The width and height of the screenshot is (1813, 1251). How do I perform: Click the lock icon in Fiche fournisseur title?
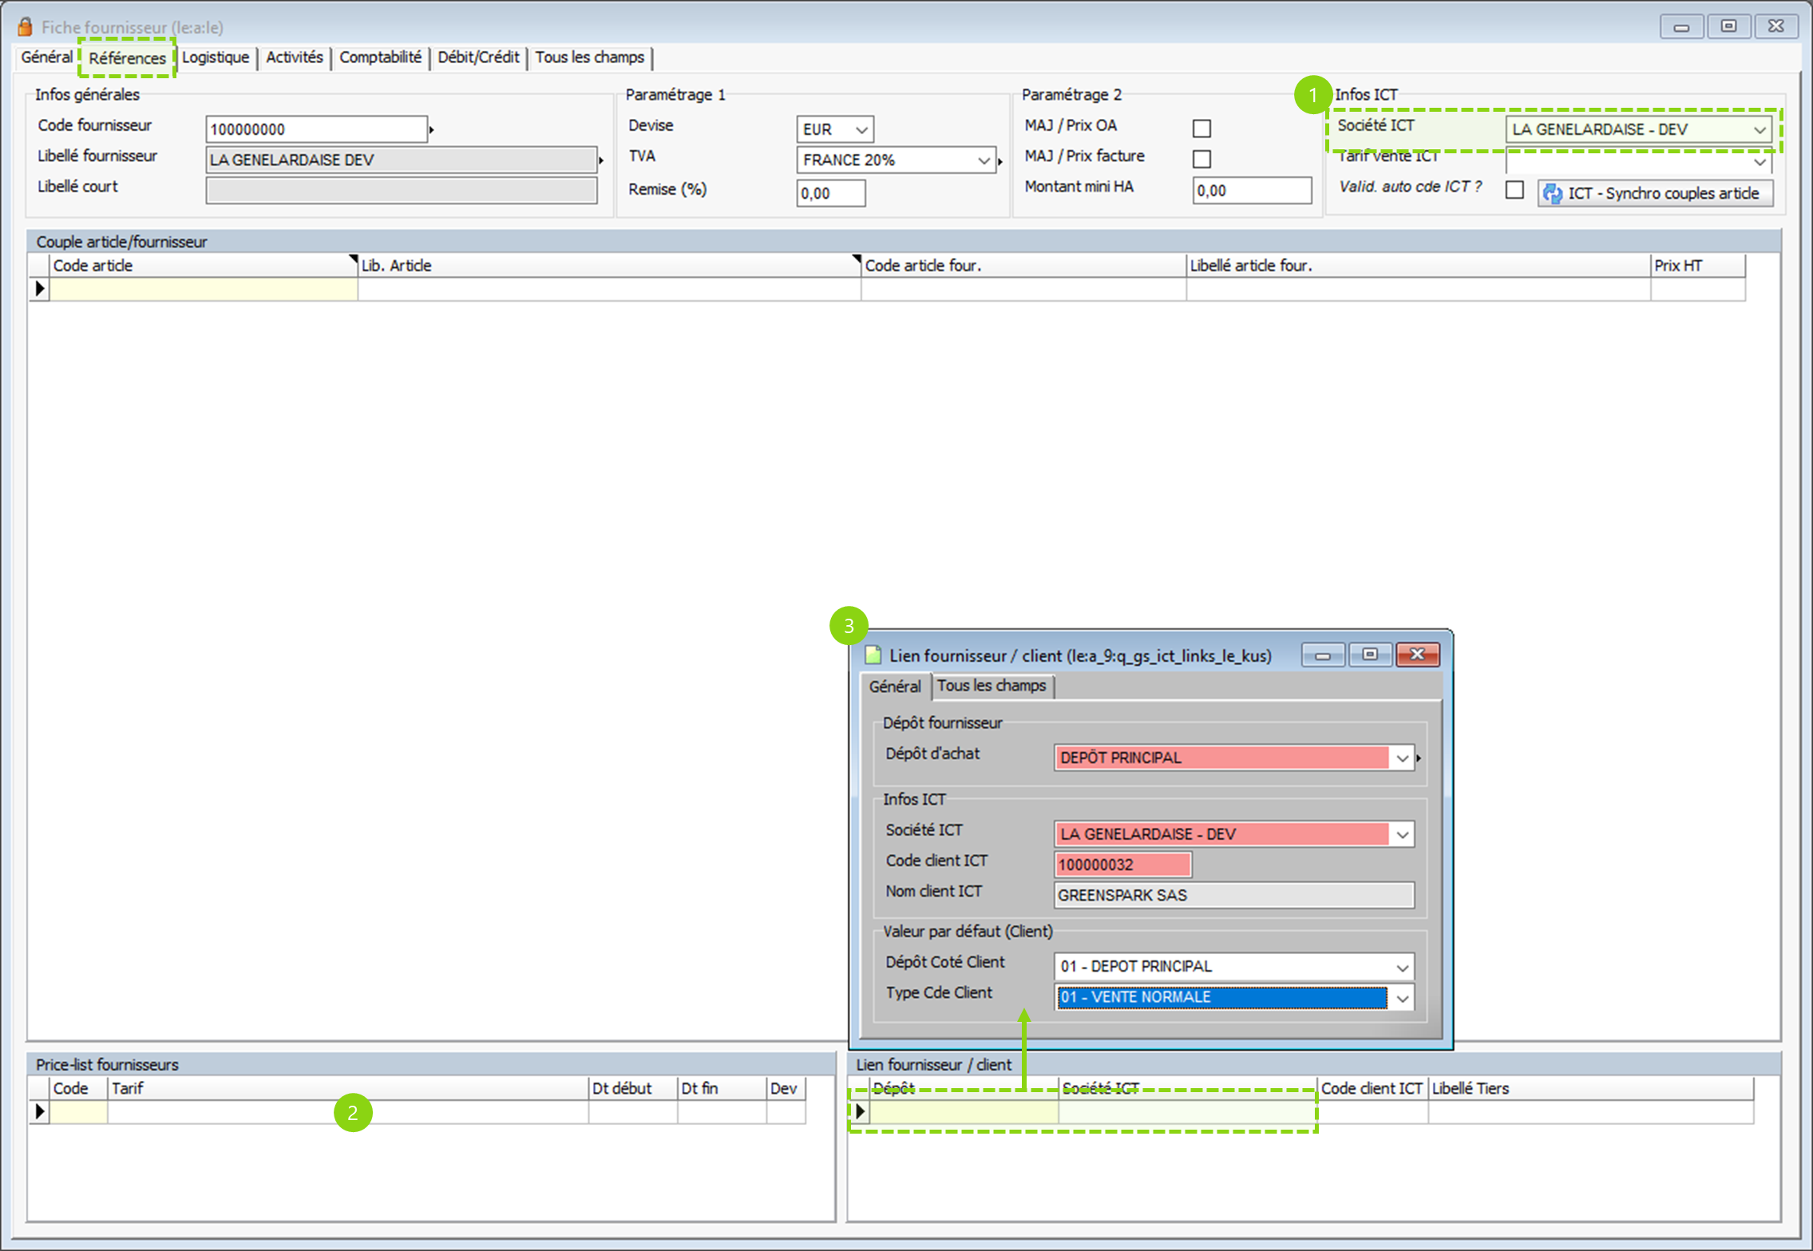click(x=26, y=27)
